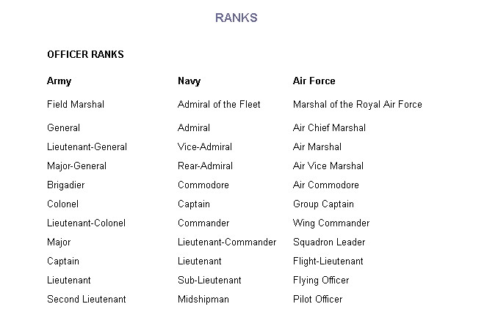The width and height of the screenshot is (498, 334).
Task: Select the Army column header
Action: click(59, 81)
